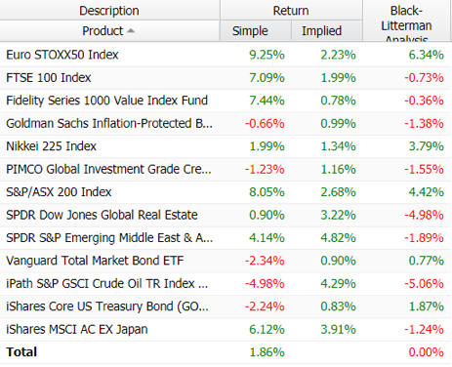The image size is (452, 367).
Task: Click the Black-Litterman Analysis column header
Action: (407, 20)
